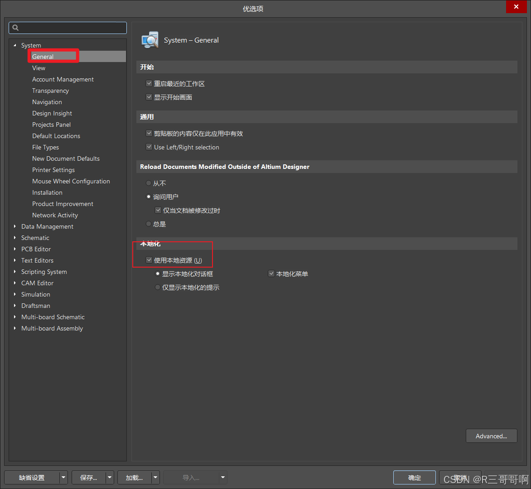Open Mouse Wheel Configuration page
The image size is (531, 489).
(71, 181)
